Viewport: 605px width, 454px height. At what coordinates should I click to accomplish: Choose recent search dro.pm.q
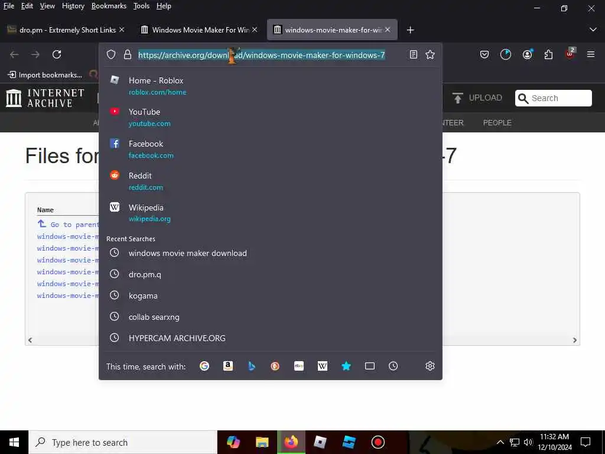[270, 274]
